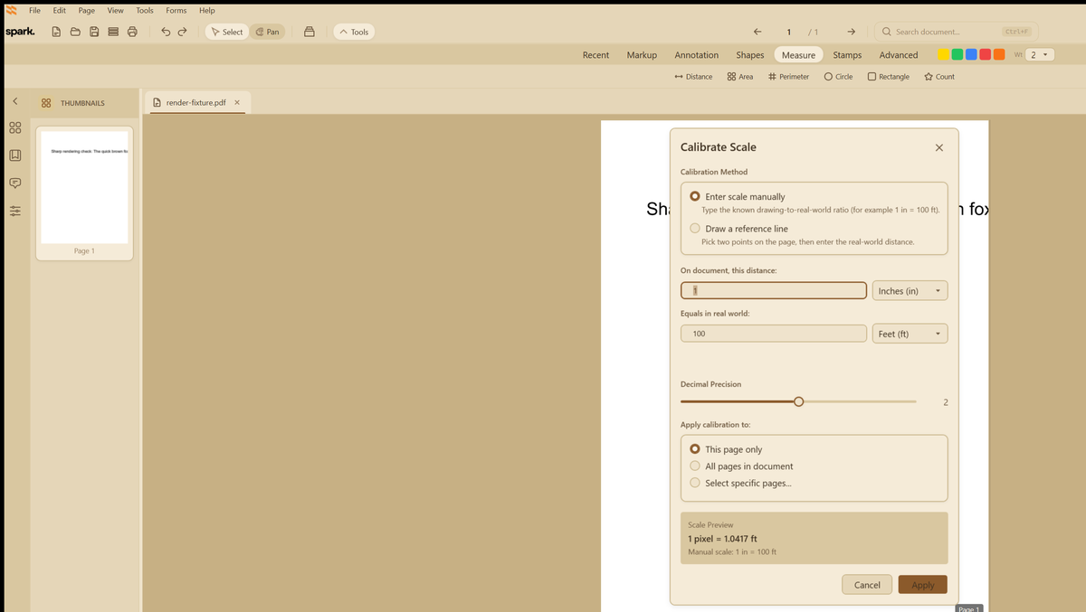Click the Decimal Precision slider handle
Viewport: 1086px width, 612px height.
[x=798, y=401]
